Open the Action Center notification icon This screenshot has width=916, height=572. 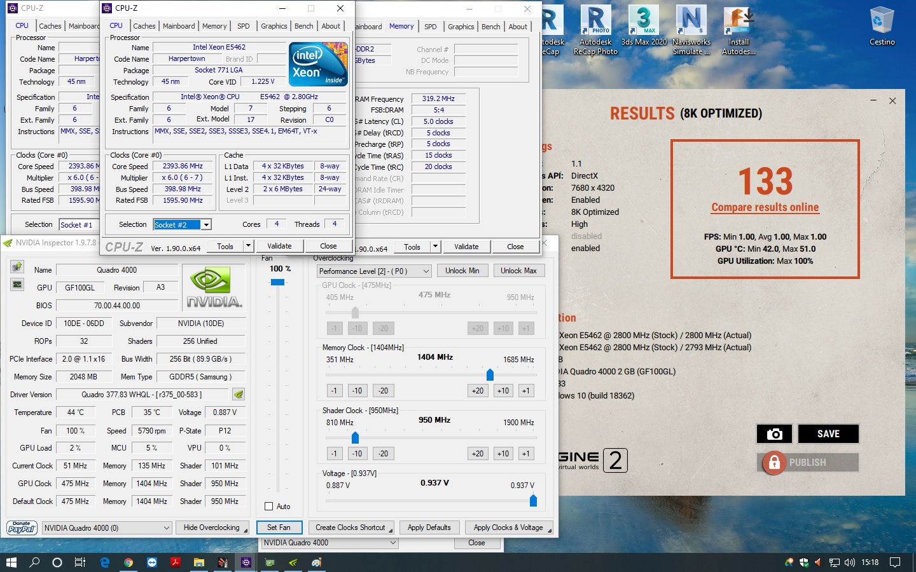[x=895, y=562]
